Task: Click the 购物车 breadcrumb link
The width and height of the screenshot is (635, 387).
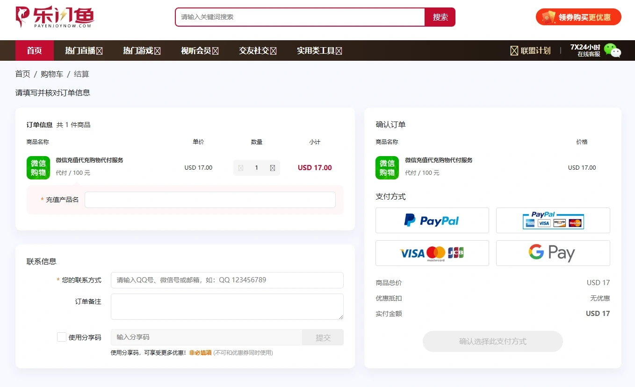Action: [x=52, y=74]
